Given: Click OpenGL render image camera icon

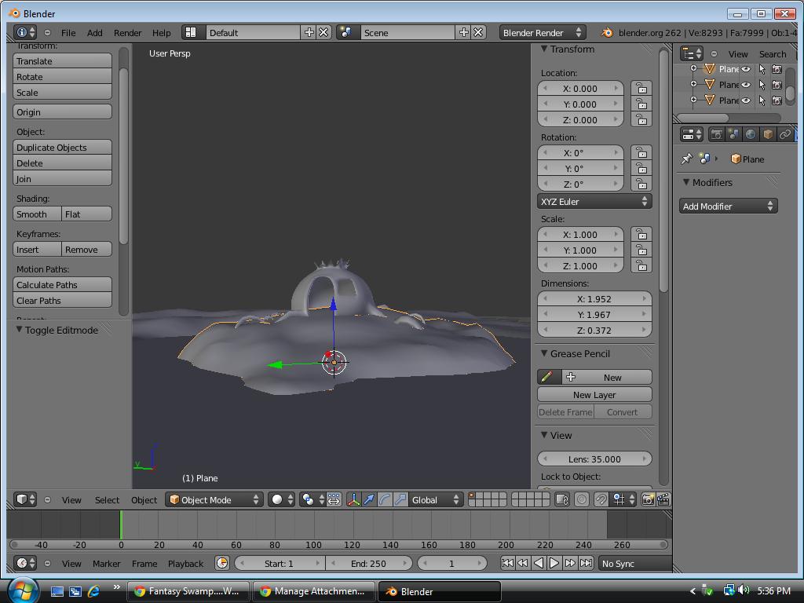Looking at the screenshot, I should point(648,499).
